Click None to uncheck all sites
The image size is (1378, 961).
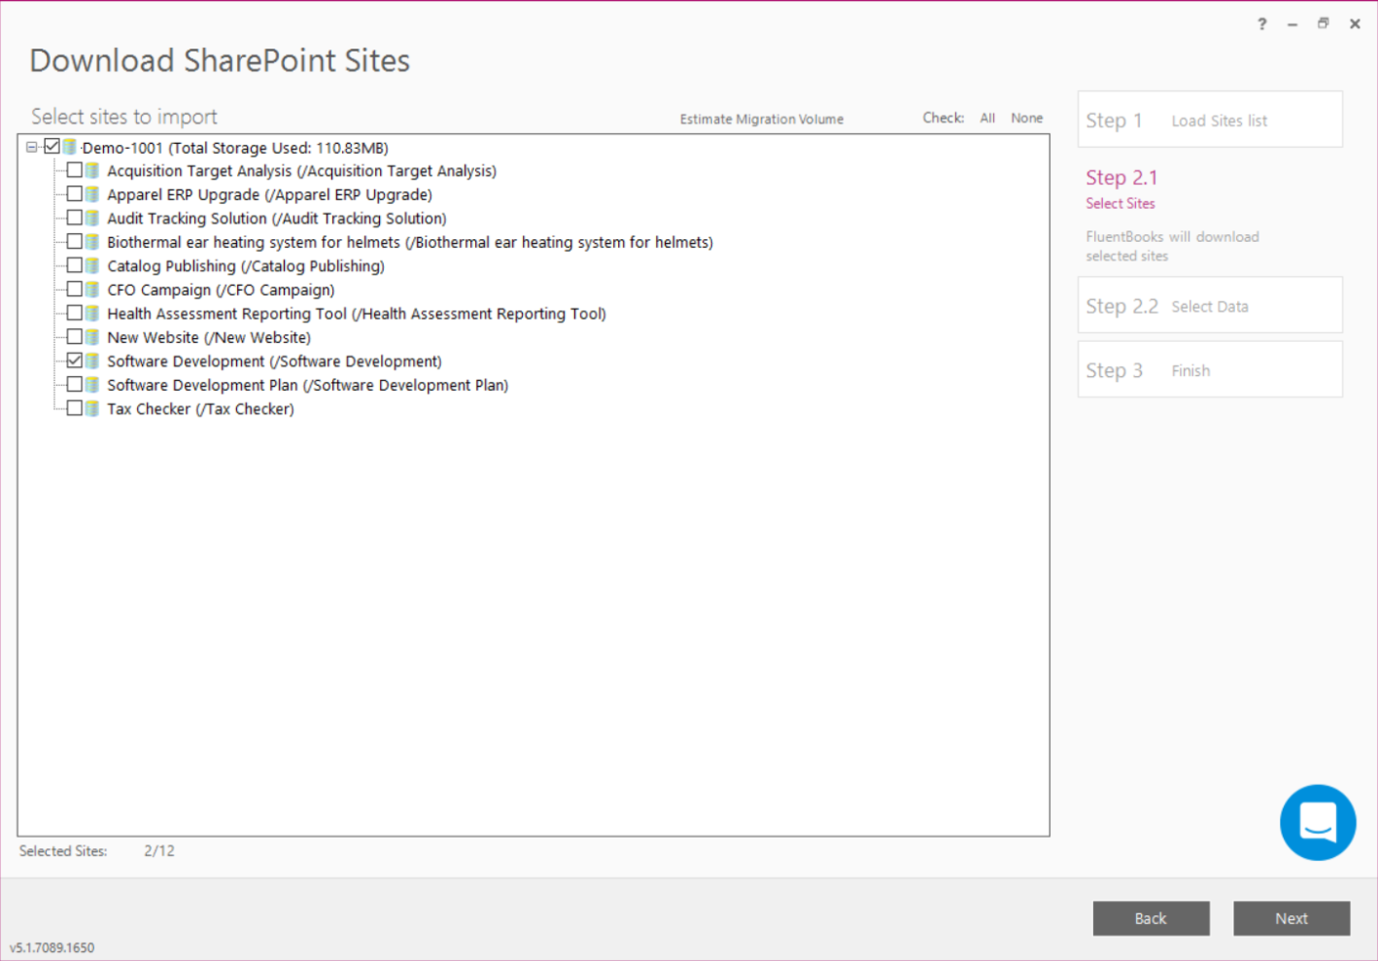click(x=1027, y=119)
